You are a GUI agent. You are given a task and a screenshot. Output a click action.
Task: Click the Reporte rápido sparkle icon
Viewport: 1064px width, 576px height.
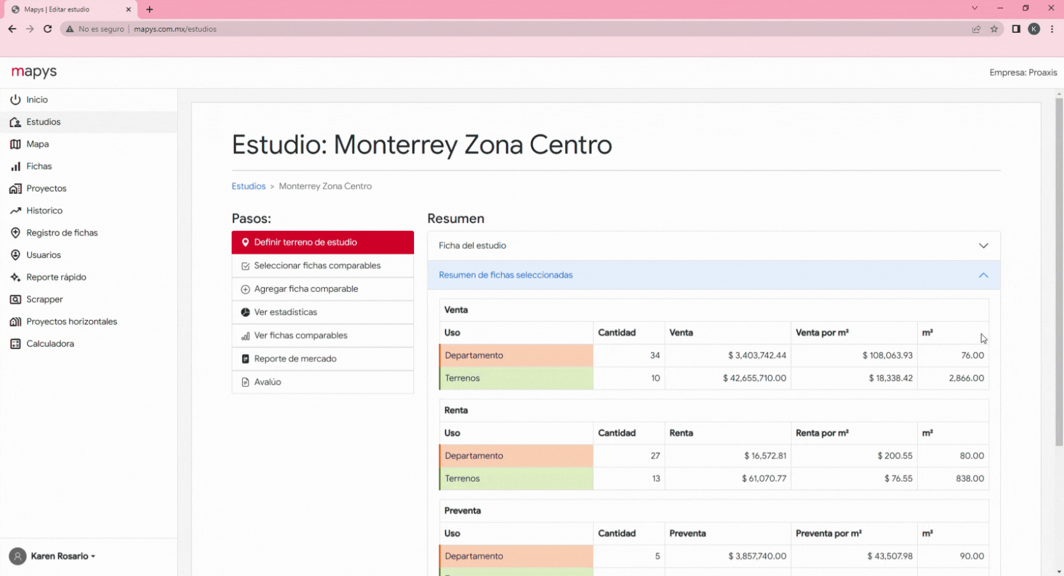coord(16,277)
